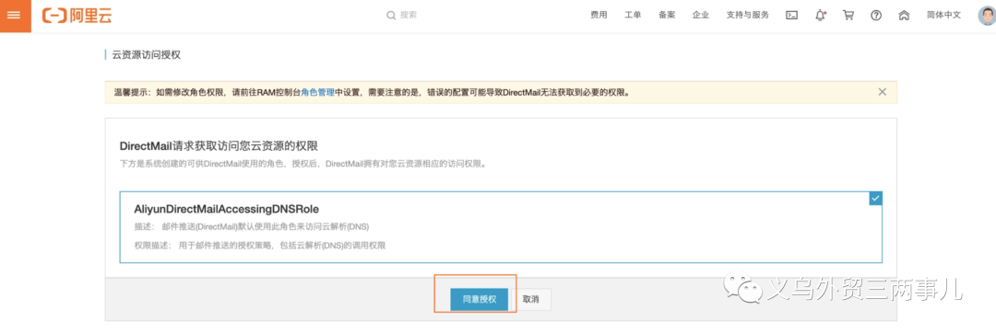Open the shopping cart

[848, 16]
